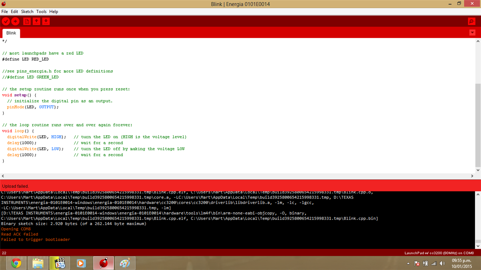Open Google Chrome from the taskbar

(x=16, y=263)
